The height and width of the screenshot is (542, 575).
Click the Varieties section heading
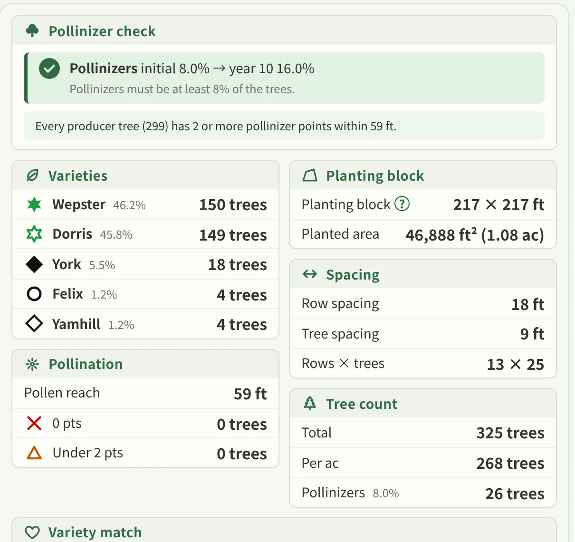[78, 176]
